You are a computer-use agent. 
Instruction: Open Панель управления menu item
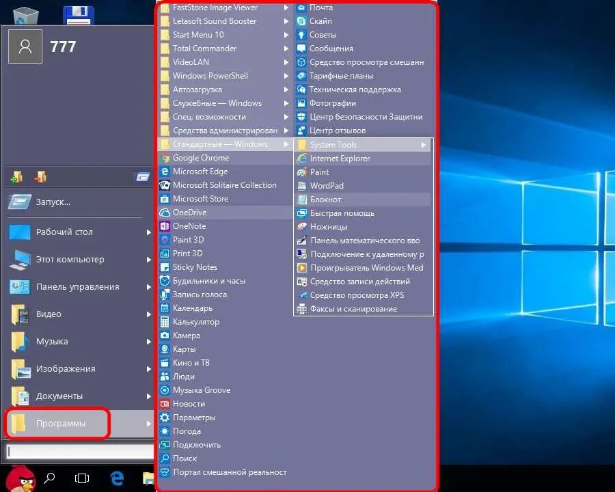[x=80, y=287]
